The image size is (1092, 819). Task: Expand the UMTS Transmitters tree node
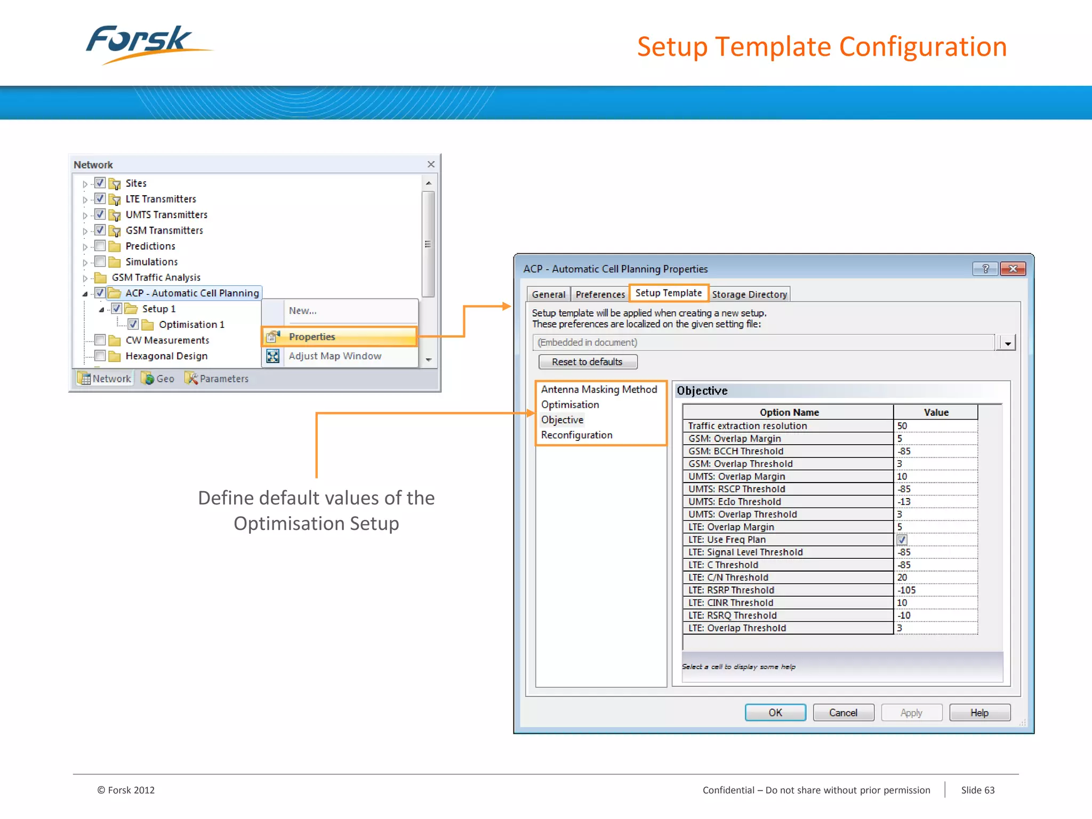tap(85, 215)
